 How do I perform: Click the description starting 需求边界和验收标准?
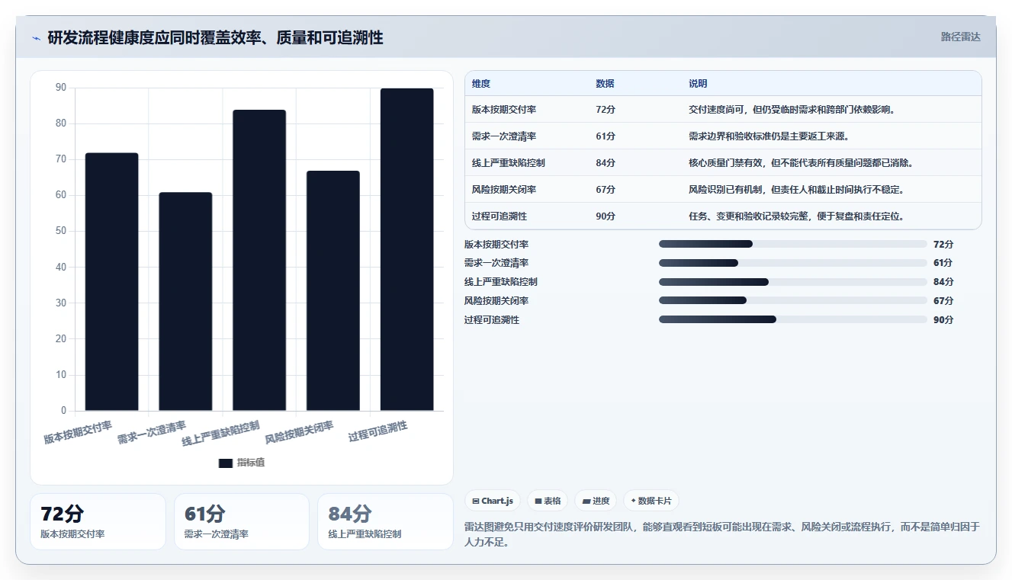click(x=769, y=136)
